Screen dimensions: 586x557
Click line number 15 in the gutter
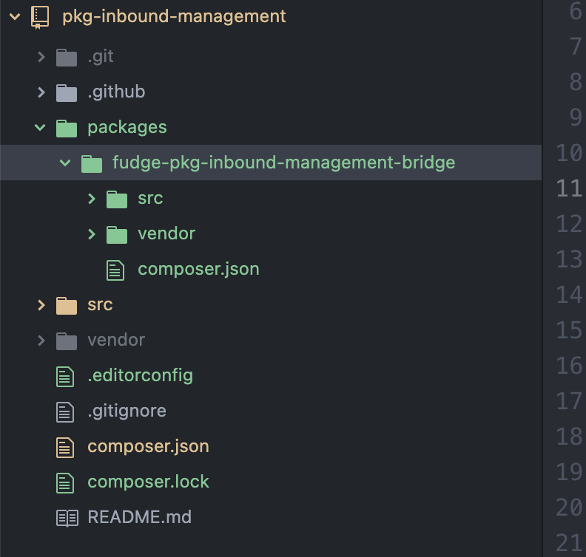569,329
